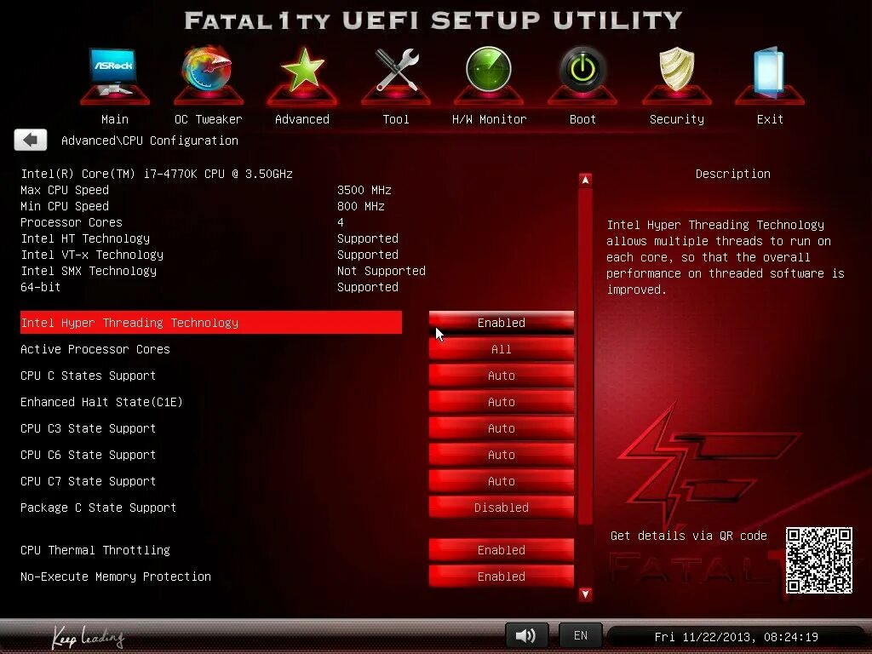Select Intel Hyper Threading Technology row

pyautogui.click(x=211, y=323)
